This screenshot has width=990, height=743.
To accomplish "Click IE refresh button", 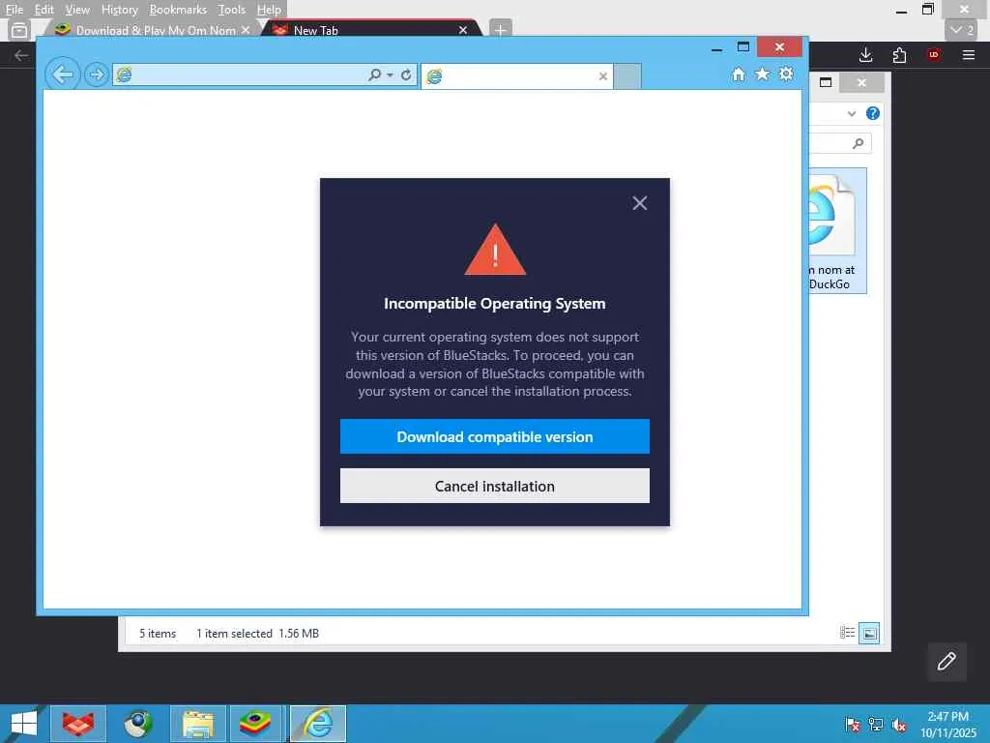I will (x=406, y=74).
